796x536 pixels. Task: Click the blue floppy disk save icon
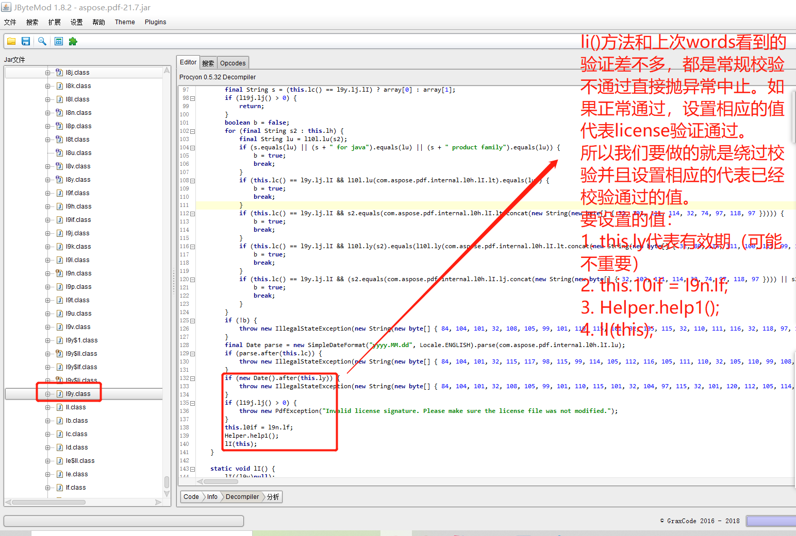pos(26,41)
